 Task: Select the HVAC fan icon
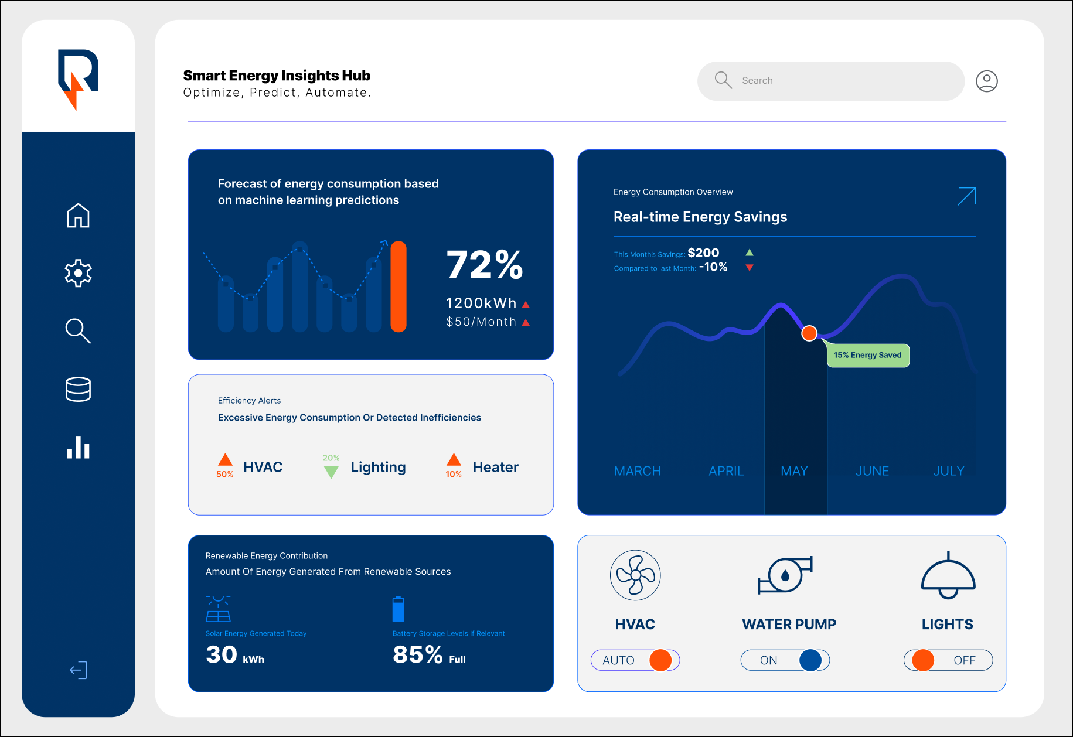635,575
